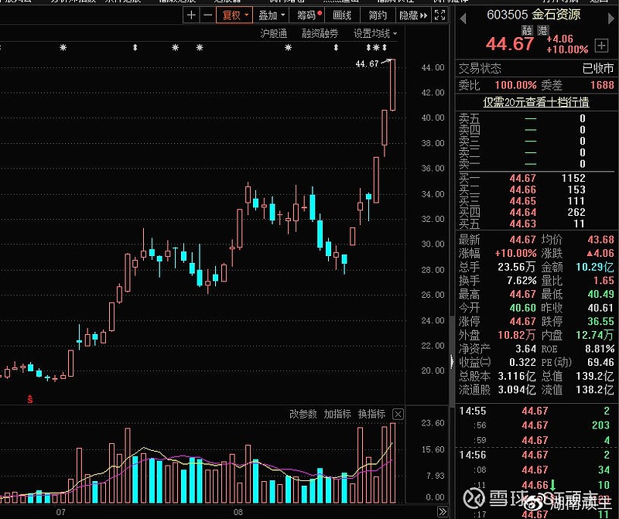The image size is (619, 519).
Task: Click the 今开 40.60 value
Action: [x=523, y=308]
